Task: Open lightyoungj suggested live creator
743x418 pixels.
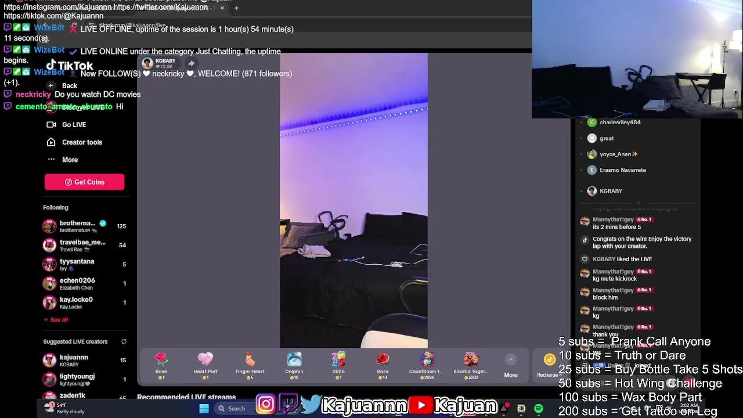Action: pos(84,379)
